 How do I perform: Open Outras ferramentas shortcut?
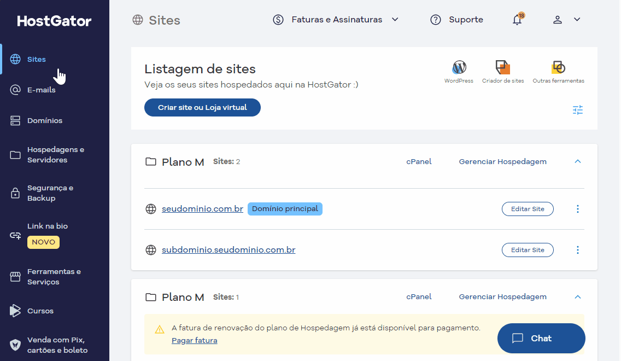(559, 72)
